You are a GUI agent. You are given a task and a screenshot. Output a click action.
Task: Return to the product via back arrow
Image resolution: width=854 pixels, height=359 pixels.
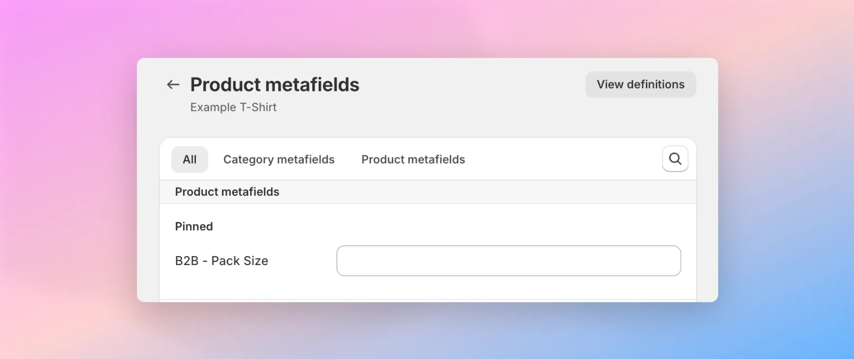coord(173,84)
